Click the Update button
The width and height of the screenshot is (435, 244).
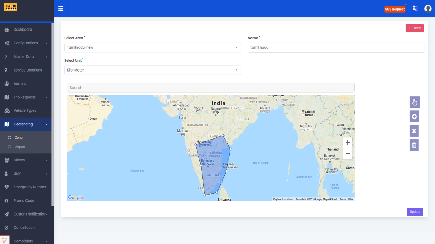415,211
